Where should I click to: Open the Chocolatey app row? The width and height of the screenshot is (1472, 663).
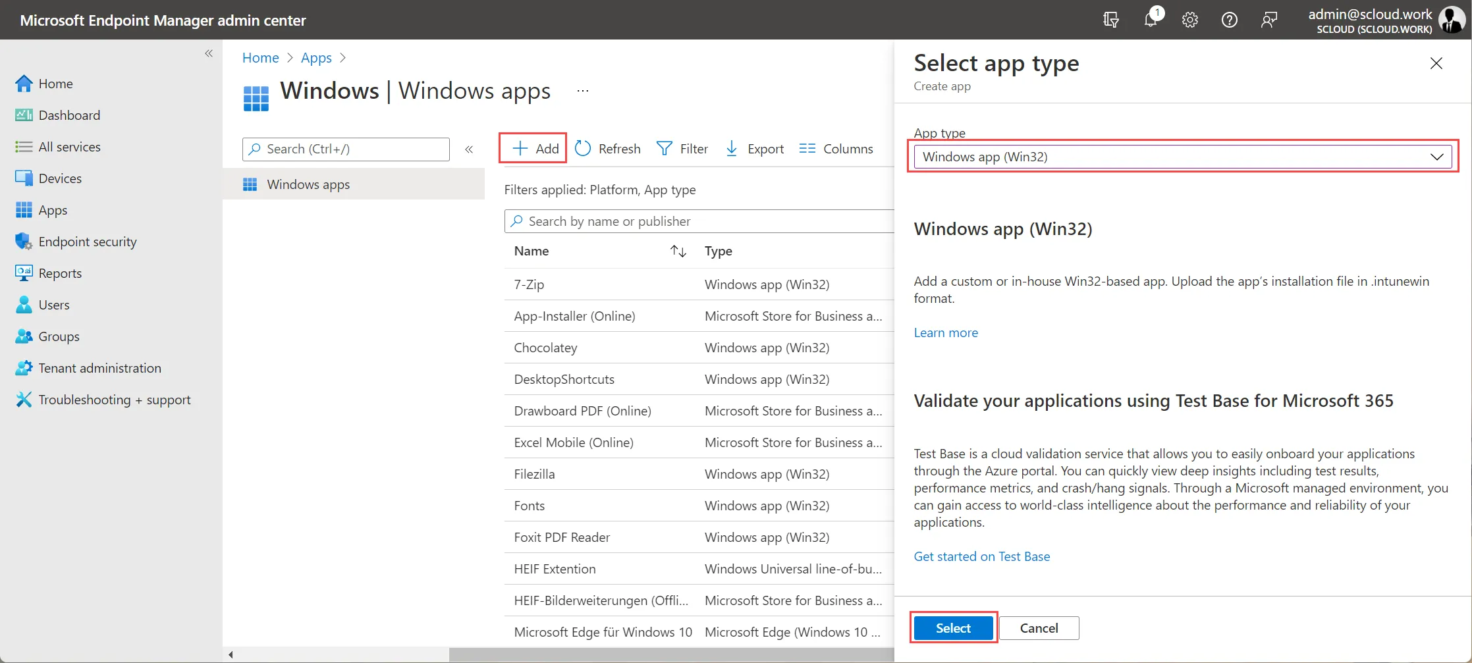pyautogui.click(x=699, y=348)
